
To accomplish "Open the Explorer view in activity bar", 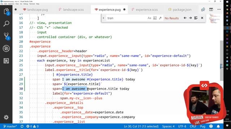I will click(x=6, y=12).
